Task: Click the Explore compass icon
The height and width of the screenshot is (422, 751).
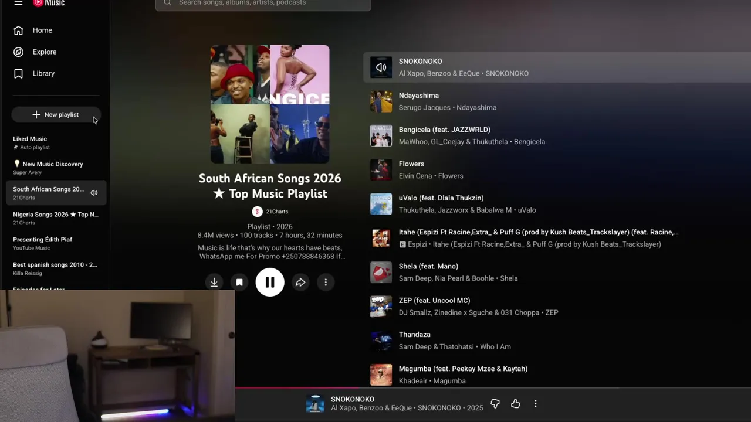Action: click(x=19, y=52)
